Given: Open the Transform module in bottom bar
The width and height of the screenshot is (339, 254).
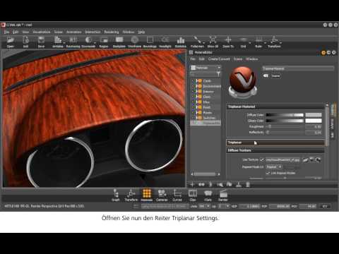Looking at the screenshot, I should pos(131,195).
